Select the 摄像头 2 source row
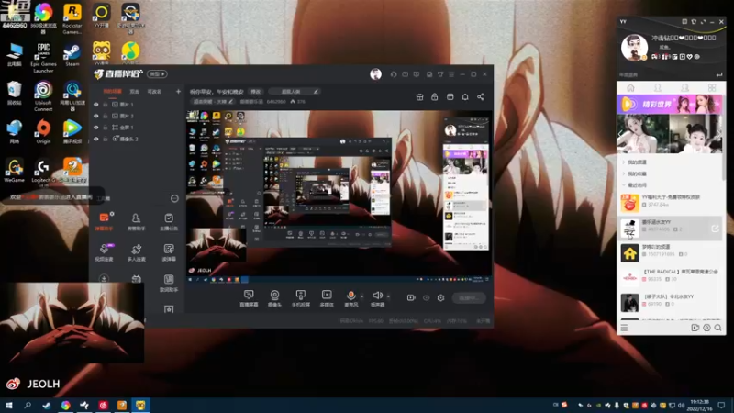 [x=137, y=140]
